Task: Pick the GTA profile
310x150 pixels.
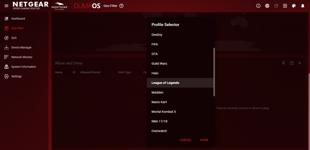Action: [180, 54]
